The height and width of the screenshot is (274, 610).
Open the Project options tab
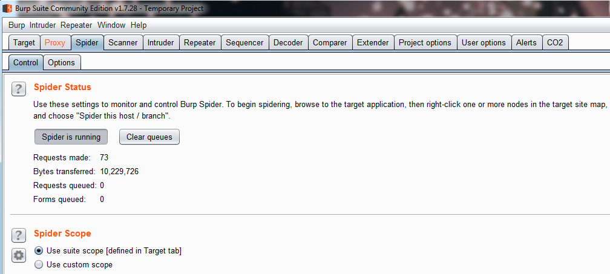(x=425, y=43)
